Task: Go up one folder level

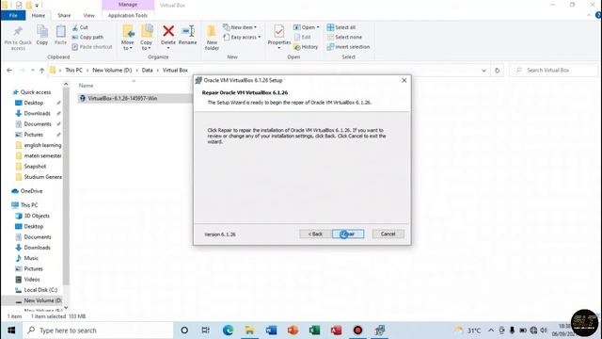Action: (41, 71)
